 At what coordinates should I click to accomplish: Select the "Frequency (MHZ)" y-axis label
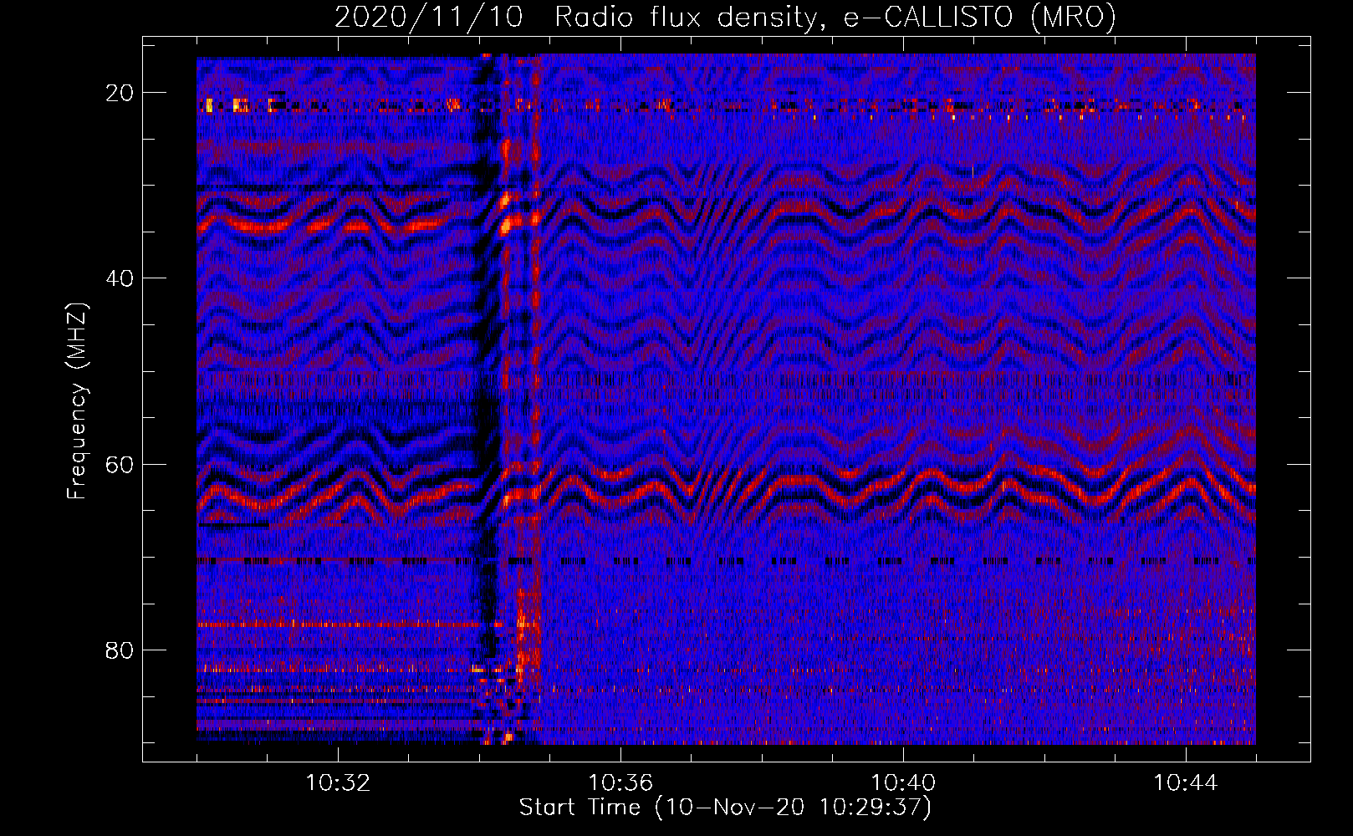77,401
